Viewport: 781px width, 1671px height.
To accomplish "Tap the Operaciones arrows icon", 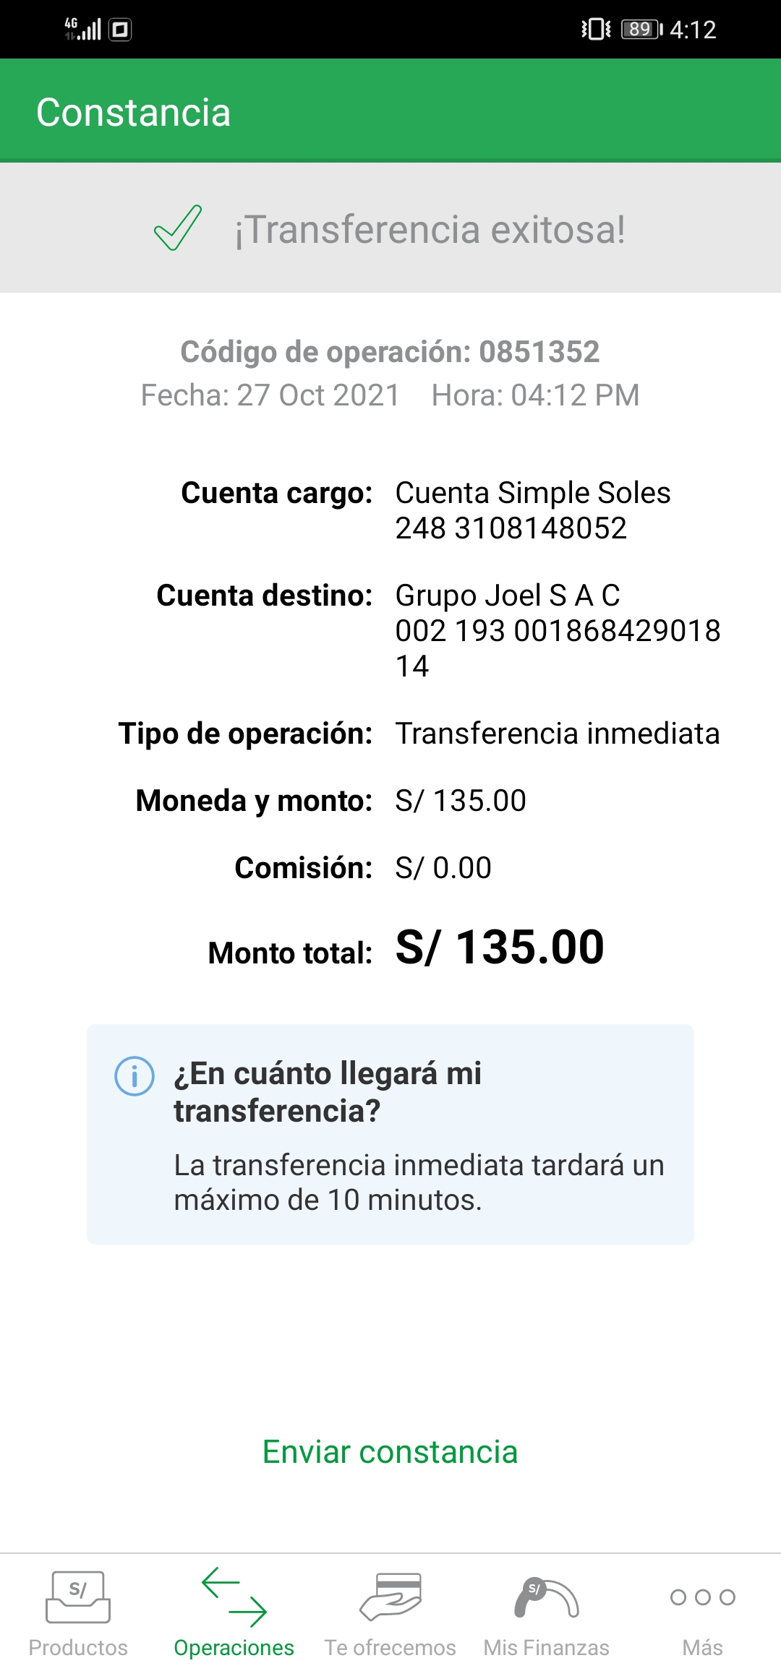I will click(x=234, y=1597).
